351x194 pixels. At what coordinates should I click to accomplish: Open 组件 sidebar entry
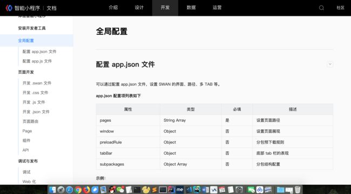tap(26, 141)
